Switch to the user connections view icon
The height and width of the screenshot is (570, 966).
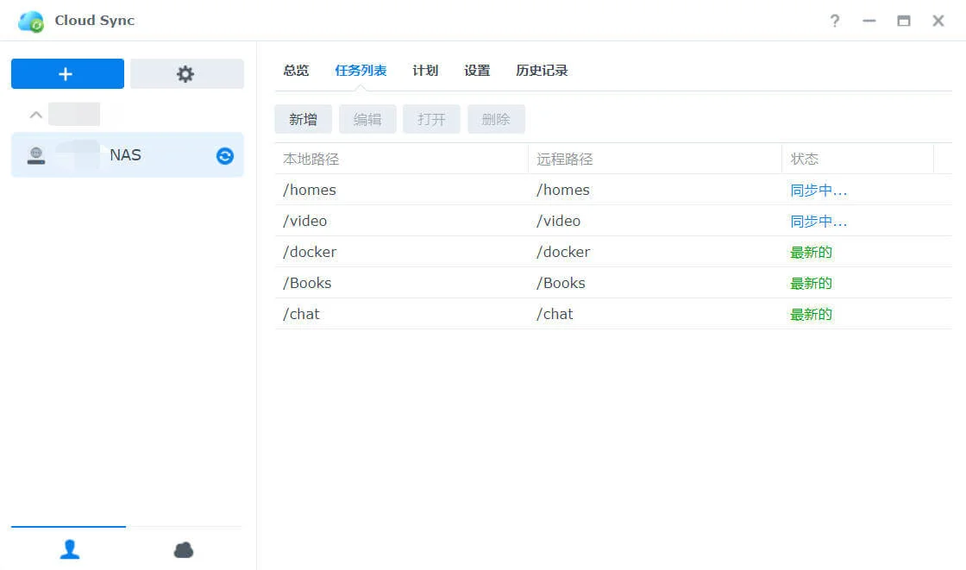pyautogui.click(x=69, y=549)
